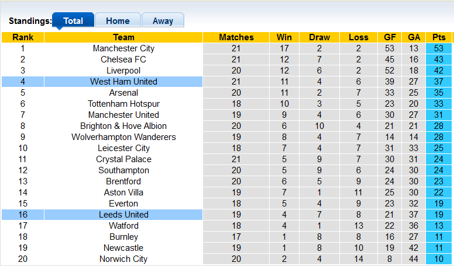Click the GF column header
Screen dimensions: 454x266
390,37
